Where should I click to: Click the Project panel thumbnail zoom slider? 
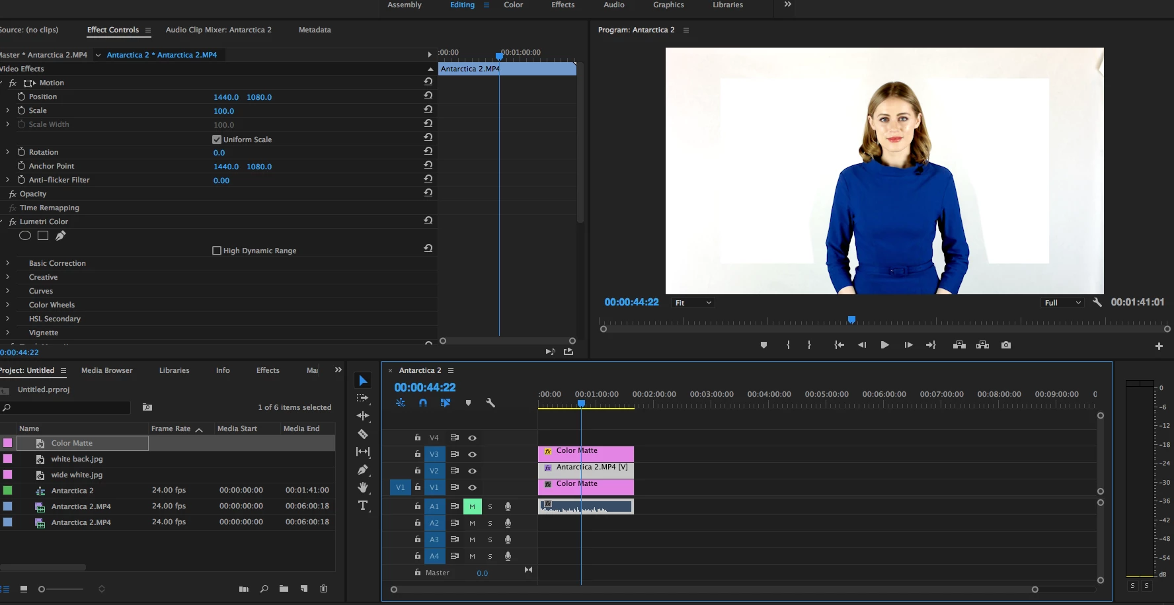[42, 589]
